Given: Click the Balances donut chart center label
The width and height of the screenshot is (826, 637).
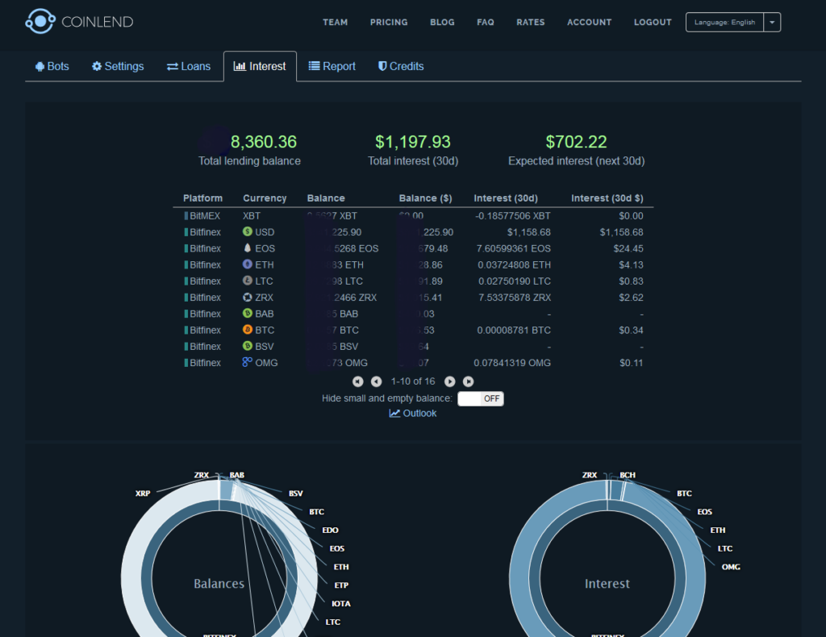Looking at the screenshot, I should tap(219, 584).
